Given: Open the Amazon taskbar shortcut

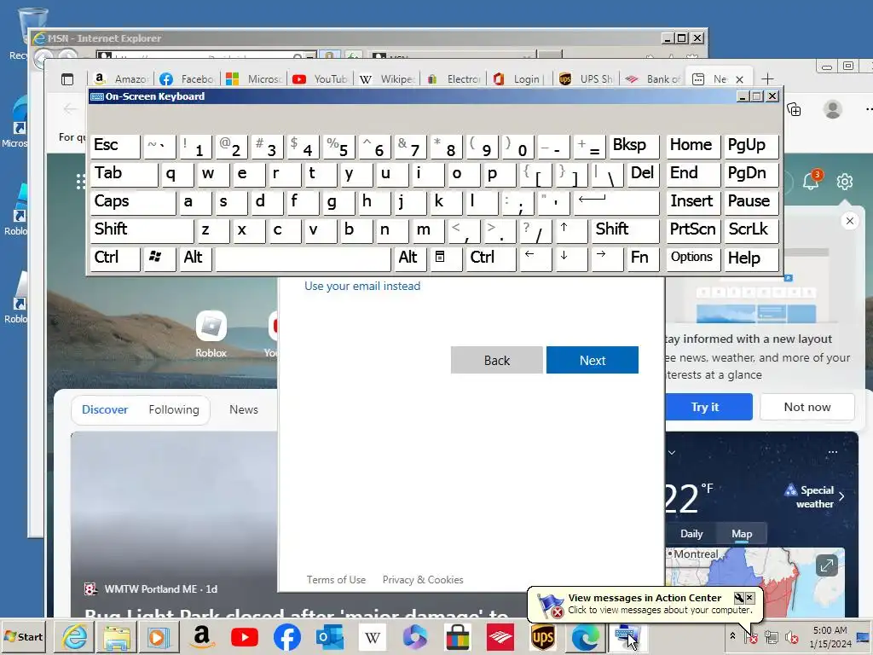Looking at the screenshot, I should click(x=201, y=637).
